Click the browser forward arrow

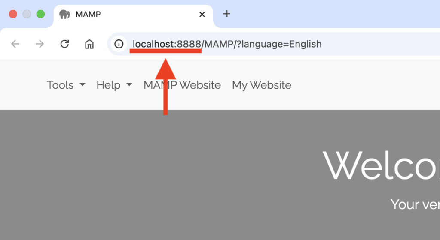[x=40, y=44]
